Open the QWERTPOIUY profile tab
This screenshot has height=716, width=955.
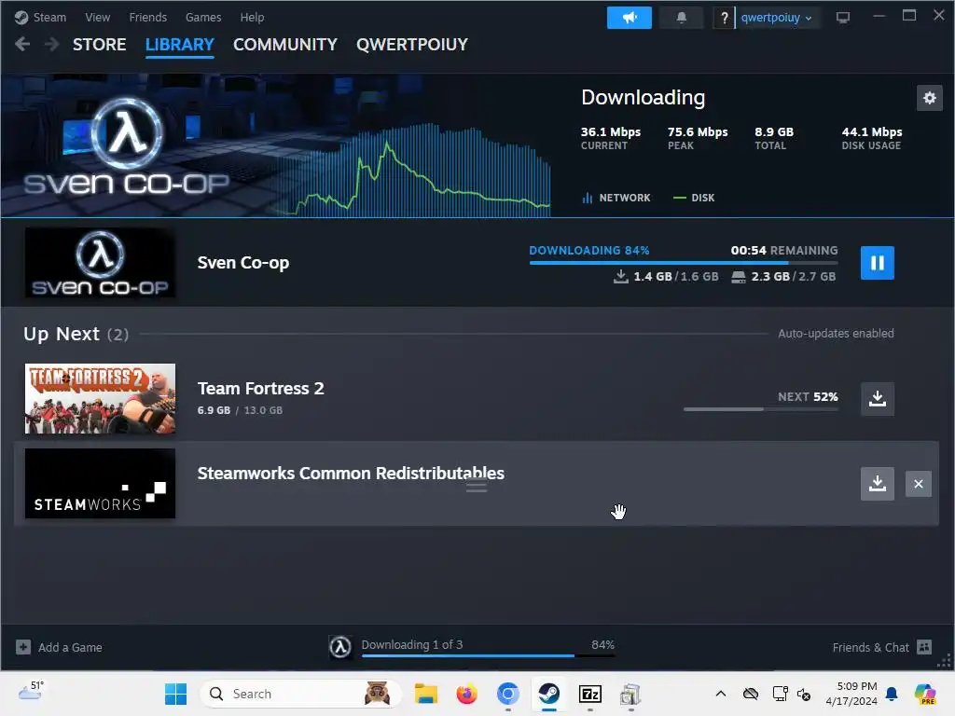(412, 45)
